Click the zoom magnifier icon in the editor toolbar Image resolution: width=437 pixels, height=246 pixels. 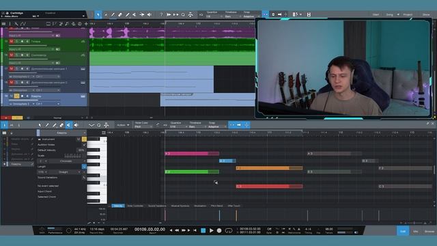coord(98,125)
